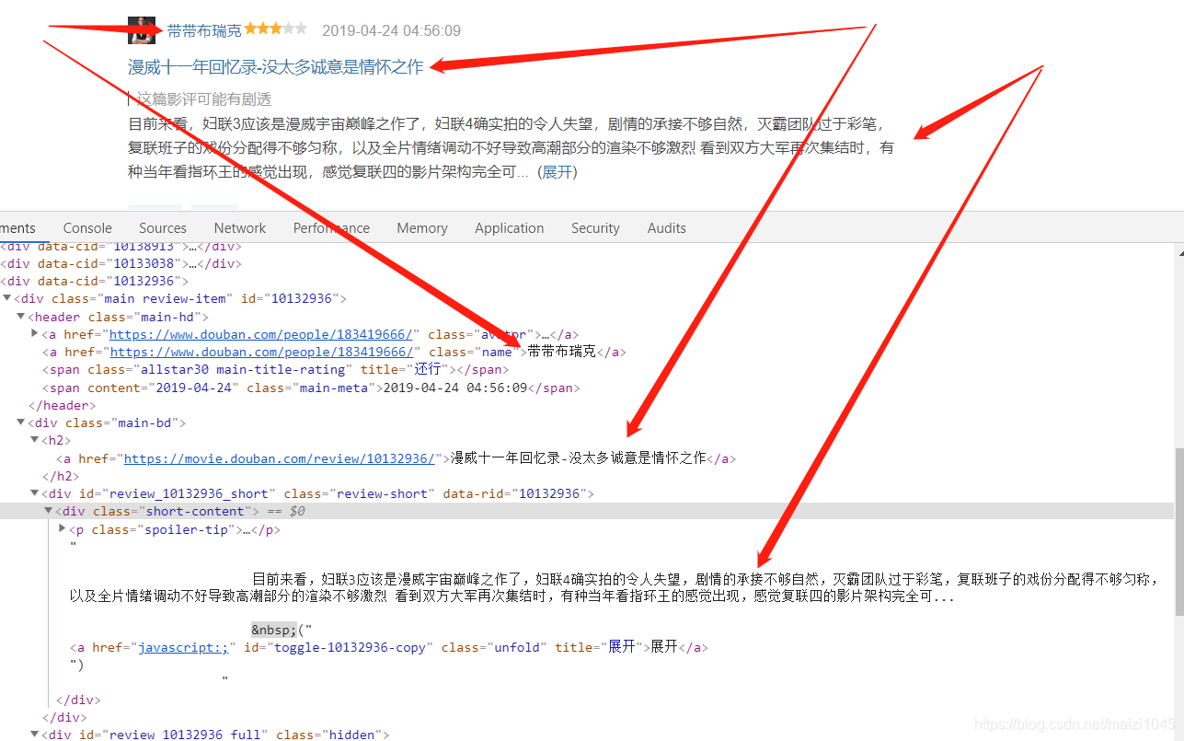The height and width of the screenshot is (741, 1184).
Task: Collapse the header class main-hd node
Action: click(x=21, y=317)
